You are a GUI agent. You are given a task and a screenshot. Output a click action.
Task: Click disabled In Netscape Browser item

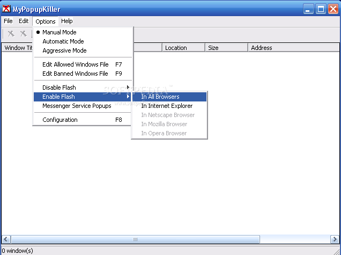169,115
